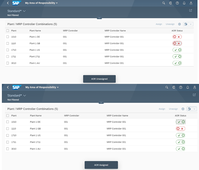Click MRP Controller column header in upper table
Viewport: 199px width, 170px height.
[70, 31]
